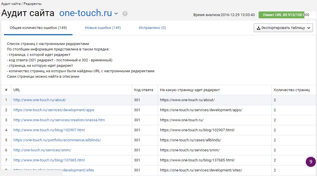This screenshot has height=176, width=317.
Task: Open the http://www.one-touch.ru/about/ link
Action: pyautogui.click(x=40, y=100)
